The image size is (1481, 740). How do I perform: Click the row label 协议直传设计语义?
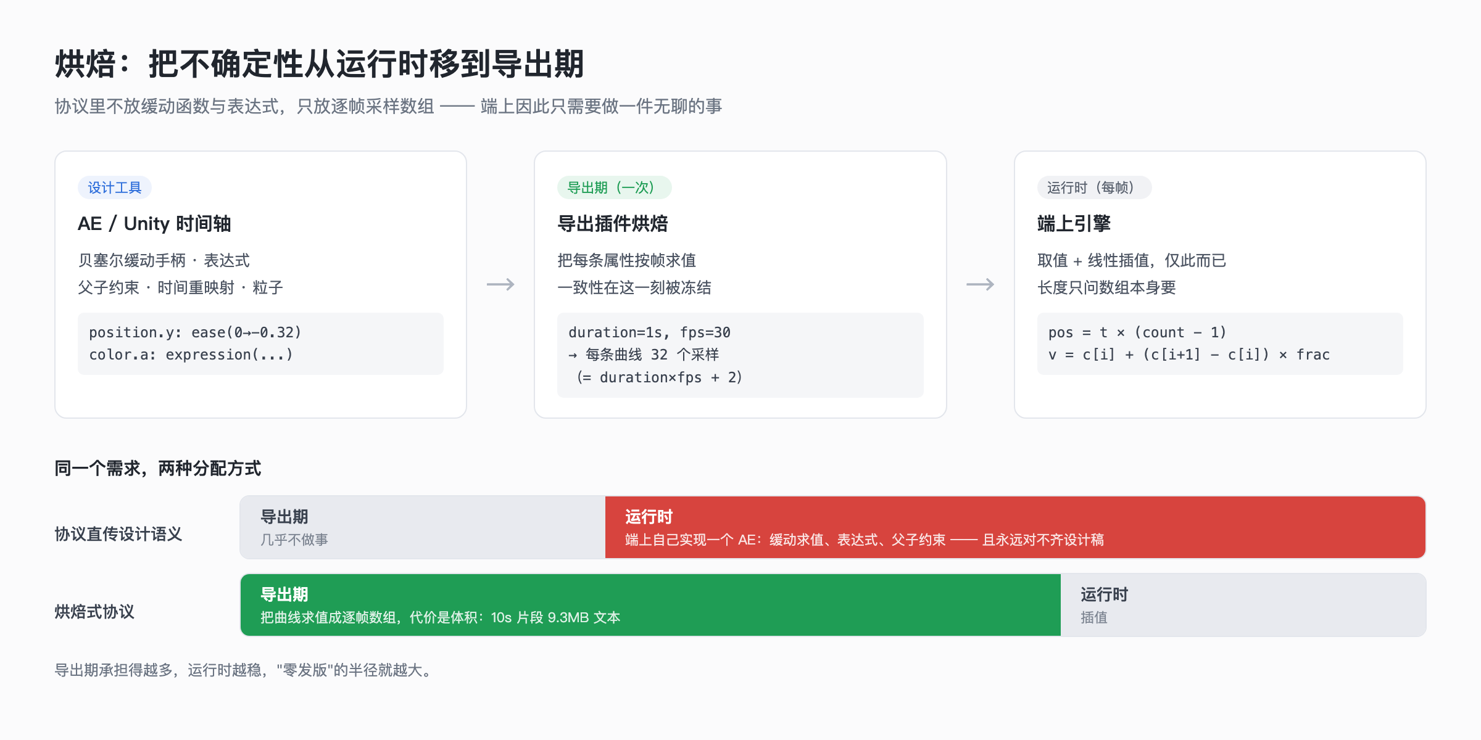point(118,533)
